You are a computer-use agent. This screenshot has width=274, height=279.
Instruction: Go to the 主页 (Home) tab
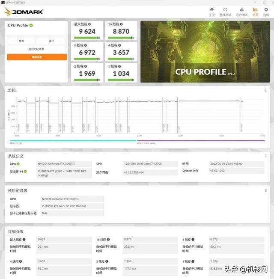point(212,11)
